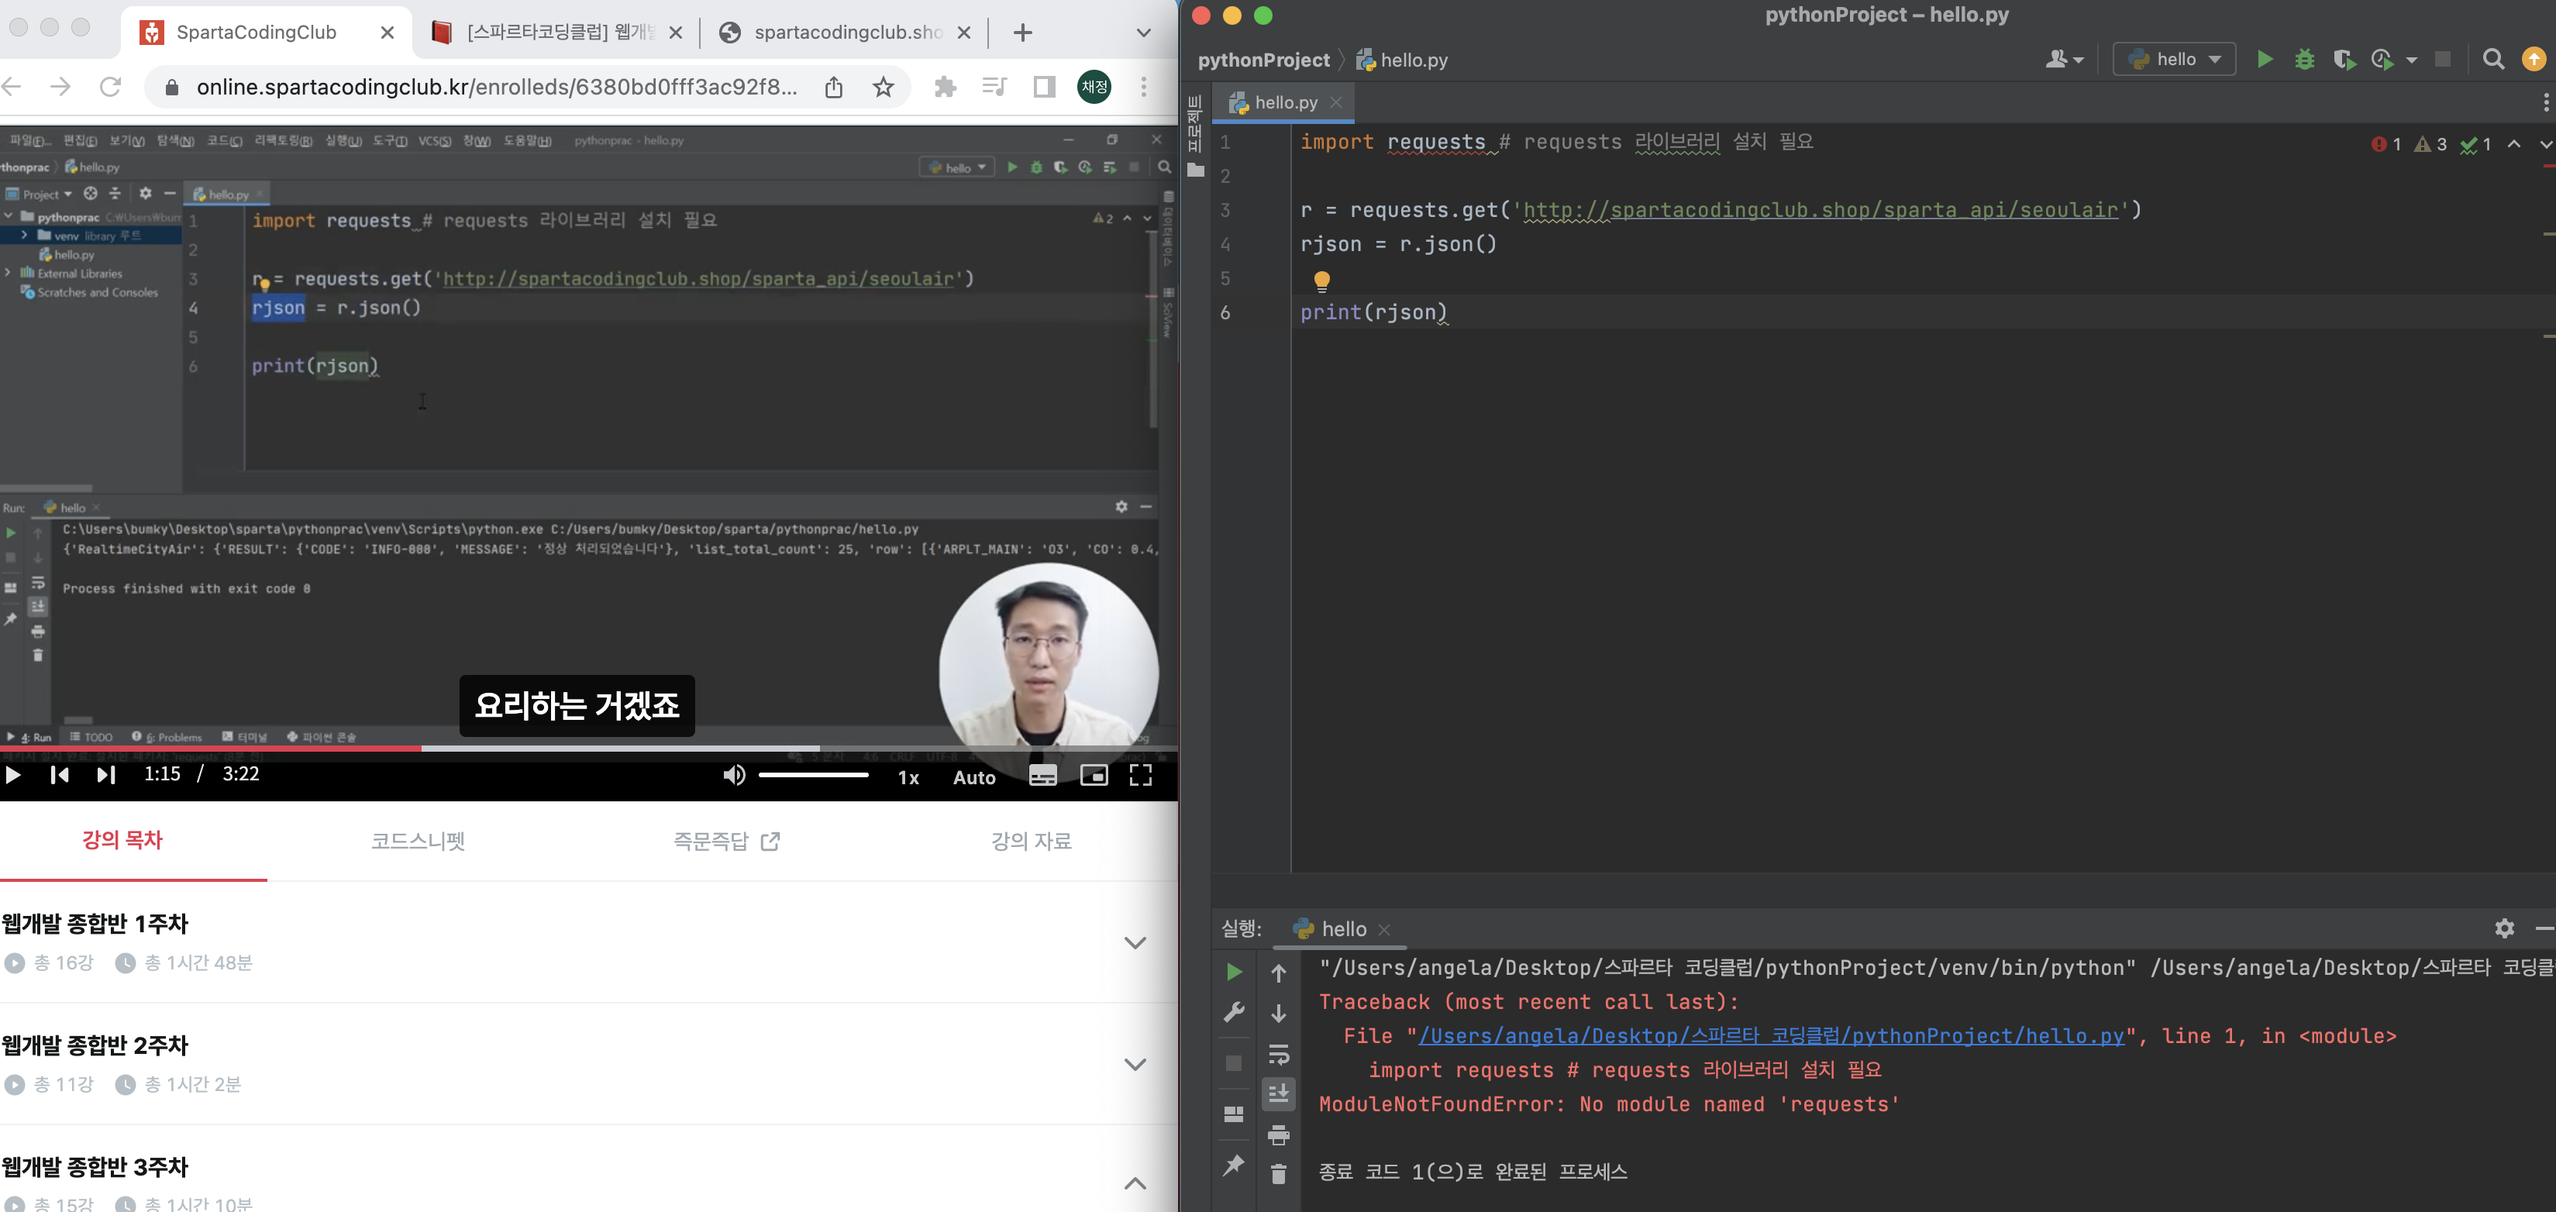
Task: Toggle soft-wrap in Run console
Action: pyautogui.click(x=1279, y=1053)
